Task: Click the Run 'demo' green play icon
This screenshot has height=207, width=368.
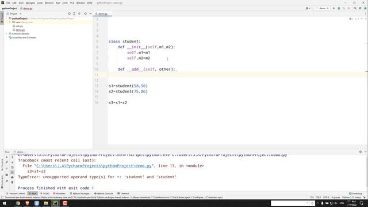Action: (x=333, y=8)
